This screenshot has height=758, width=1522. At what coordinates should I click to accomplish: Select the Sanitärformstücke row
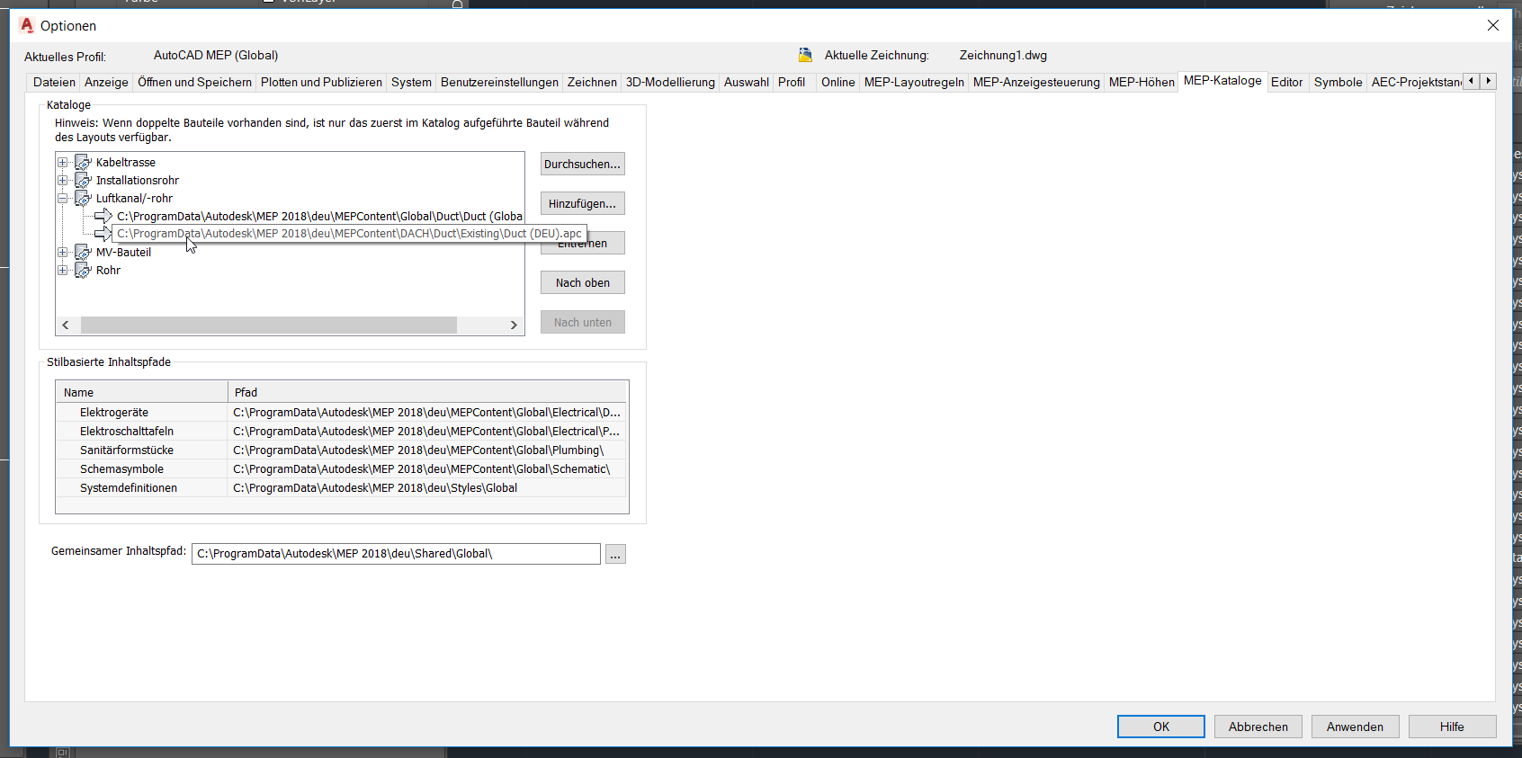[x=341, y=450]
